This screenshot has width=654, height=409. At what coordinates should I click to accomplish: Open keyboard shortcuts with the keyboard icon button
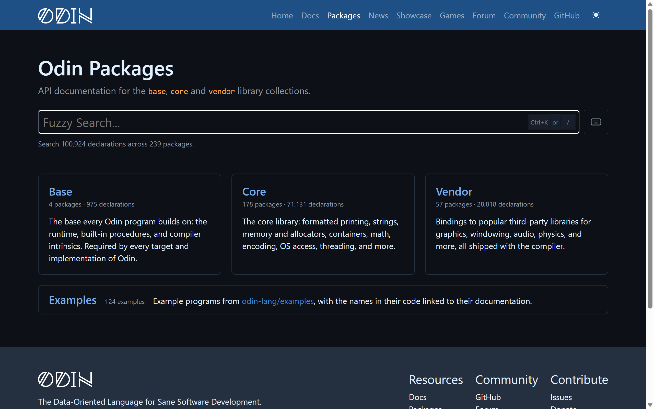(x=596, y=122)
